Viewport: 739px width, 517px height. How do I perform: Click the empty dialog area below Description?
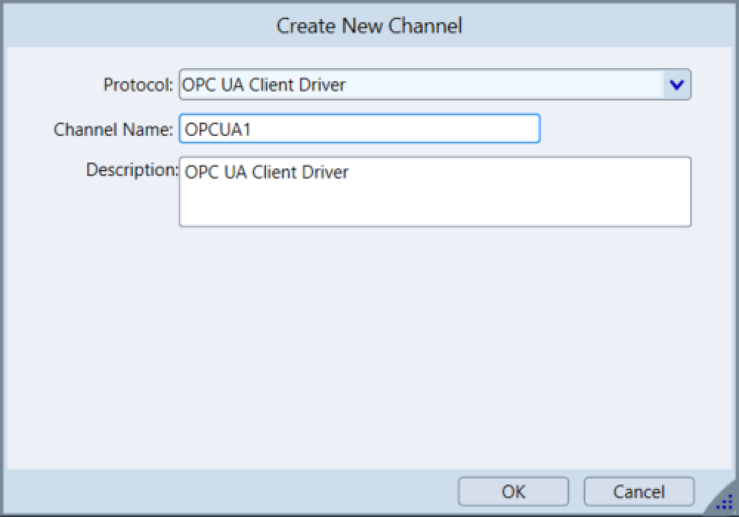(x=369, y=340)
